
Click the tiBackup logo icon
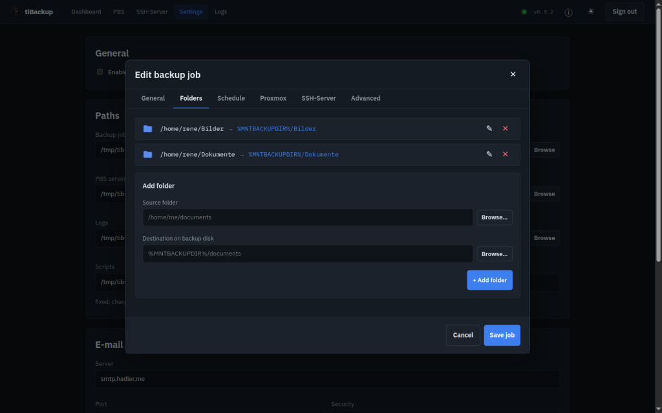coord(16,12)
